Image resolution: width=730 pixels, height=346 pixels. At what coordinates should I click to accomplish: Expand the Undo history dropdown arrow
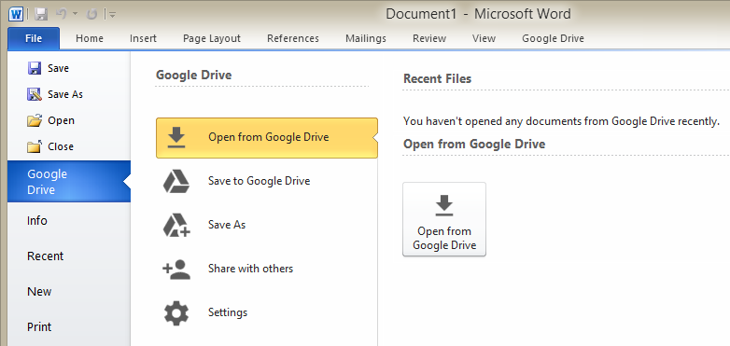[x=75, y=14]
